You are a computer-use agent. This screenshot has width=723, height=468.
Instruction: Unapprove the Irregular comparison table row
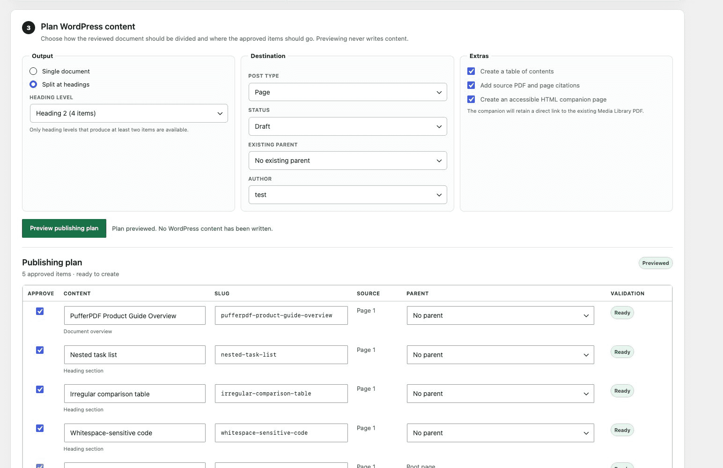(x=40, y=389)
